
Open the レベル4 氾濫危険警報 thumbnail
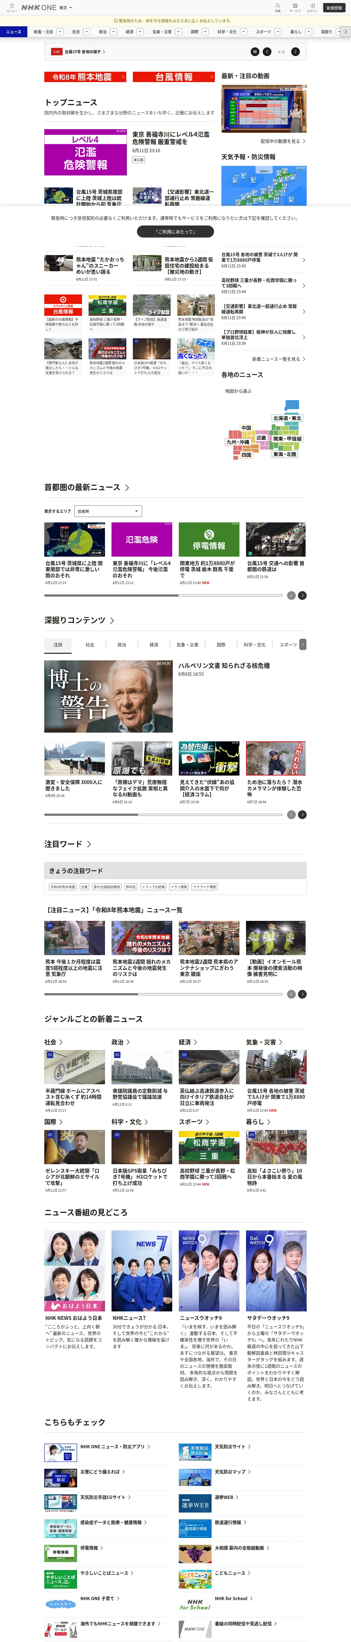click(x=85, y=152)
